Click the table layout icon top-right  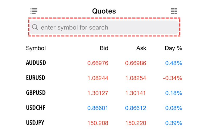click(x=174, y=11)
